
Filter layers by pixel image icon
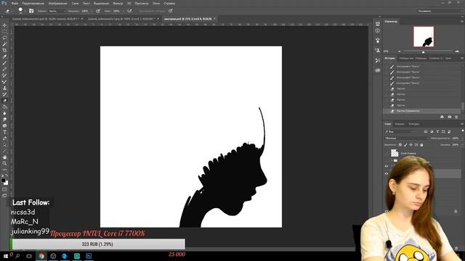[426, 132]
